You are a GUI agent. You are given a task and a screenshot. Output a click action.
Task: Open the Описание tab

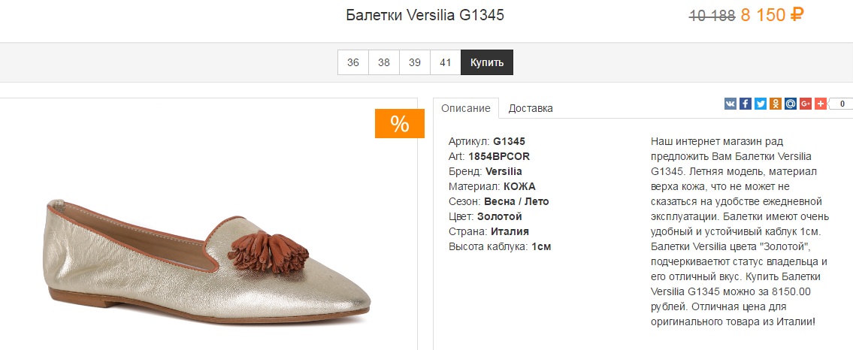(466, 108)
